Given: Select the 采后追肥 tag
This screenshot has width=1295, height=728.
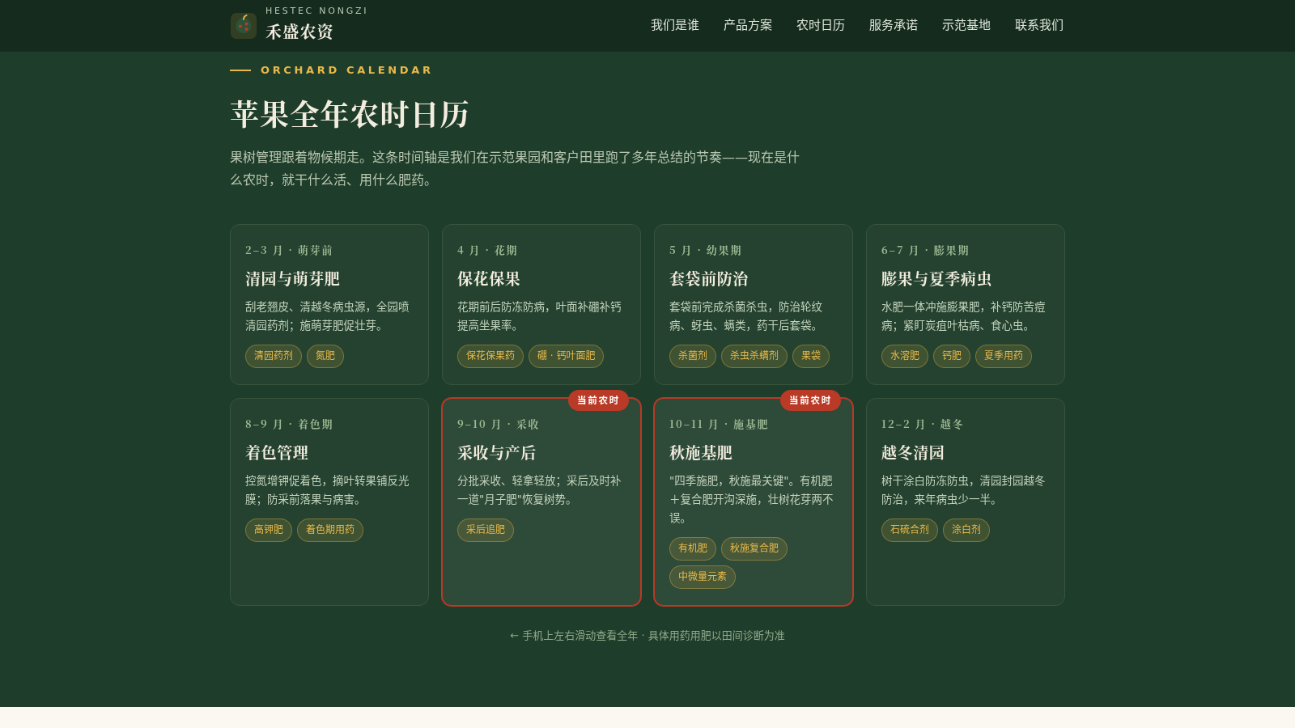Looking at the screenshot, I should coord(486,530).
